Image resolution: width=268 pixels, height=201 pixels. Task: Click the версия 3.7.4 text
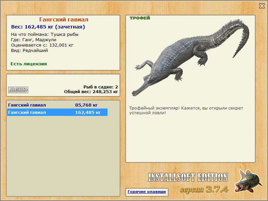(204, 189)
